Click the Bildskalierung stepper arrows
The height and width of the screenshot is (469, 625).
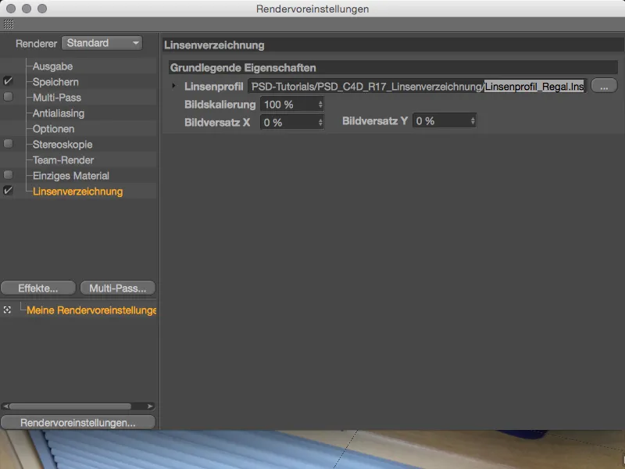320,105
